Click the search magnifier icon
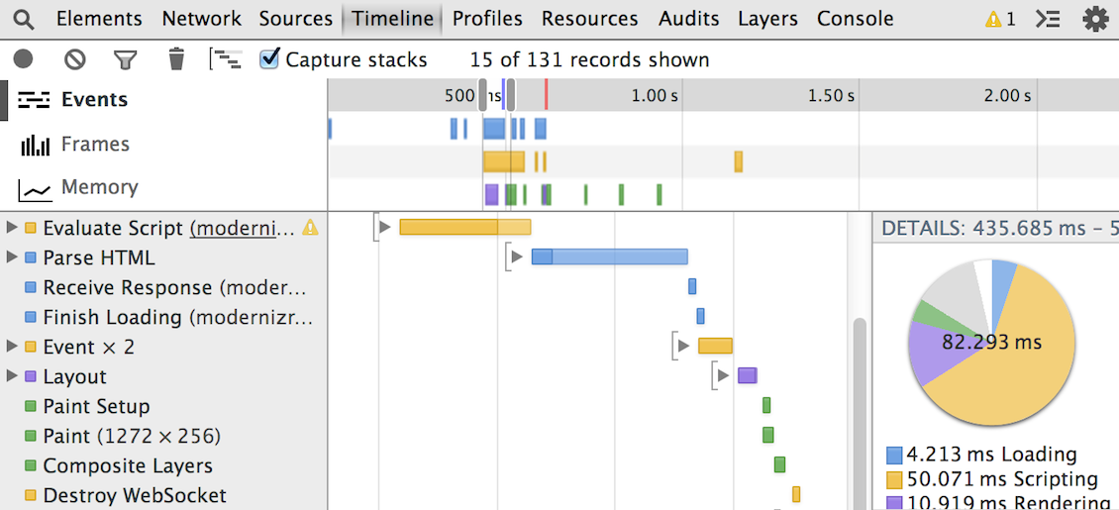Viewport: 1119px width, 510px height. [x=24, y=19]
